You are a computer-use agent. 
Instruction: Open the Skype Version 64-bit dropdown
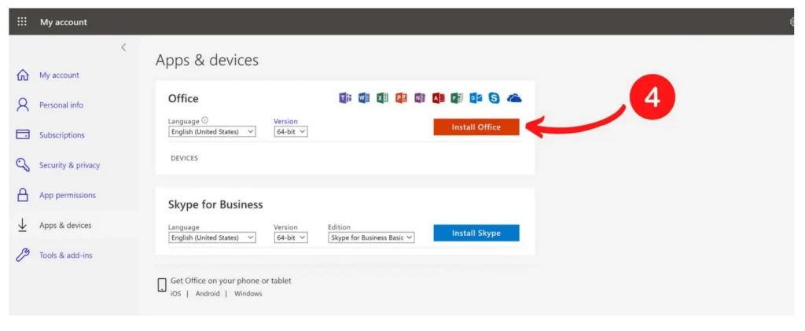[x=291, y=238]
